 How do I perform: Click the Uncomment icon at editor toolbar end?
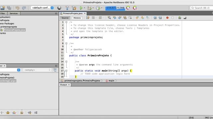coord(185,18)
